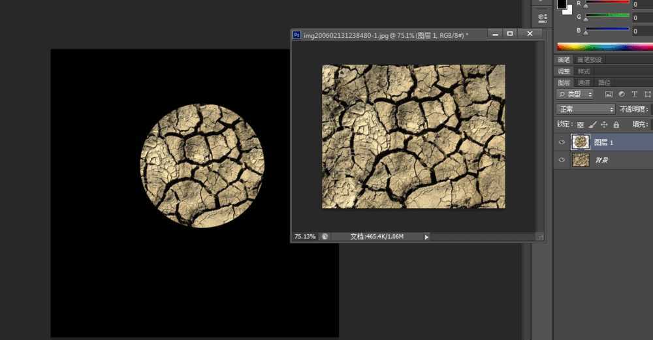Click the lock position move icon
The width and height of the screenshot is (653, 340).
point(604,124)
